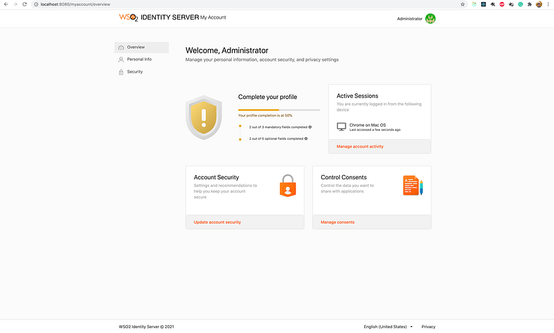
Task: Click the info icon beside optional fields
Action: tap(306, 138)
